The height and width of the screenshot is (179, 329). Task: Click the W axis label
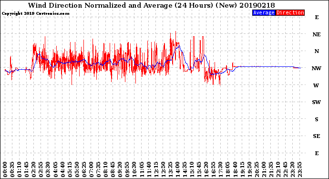[316, 85]
